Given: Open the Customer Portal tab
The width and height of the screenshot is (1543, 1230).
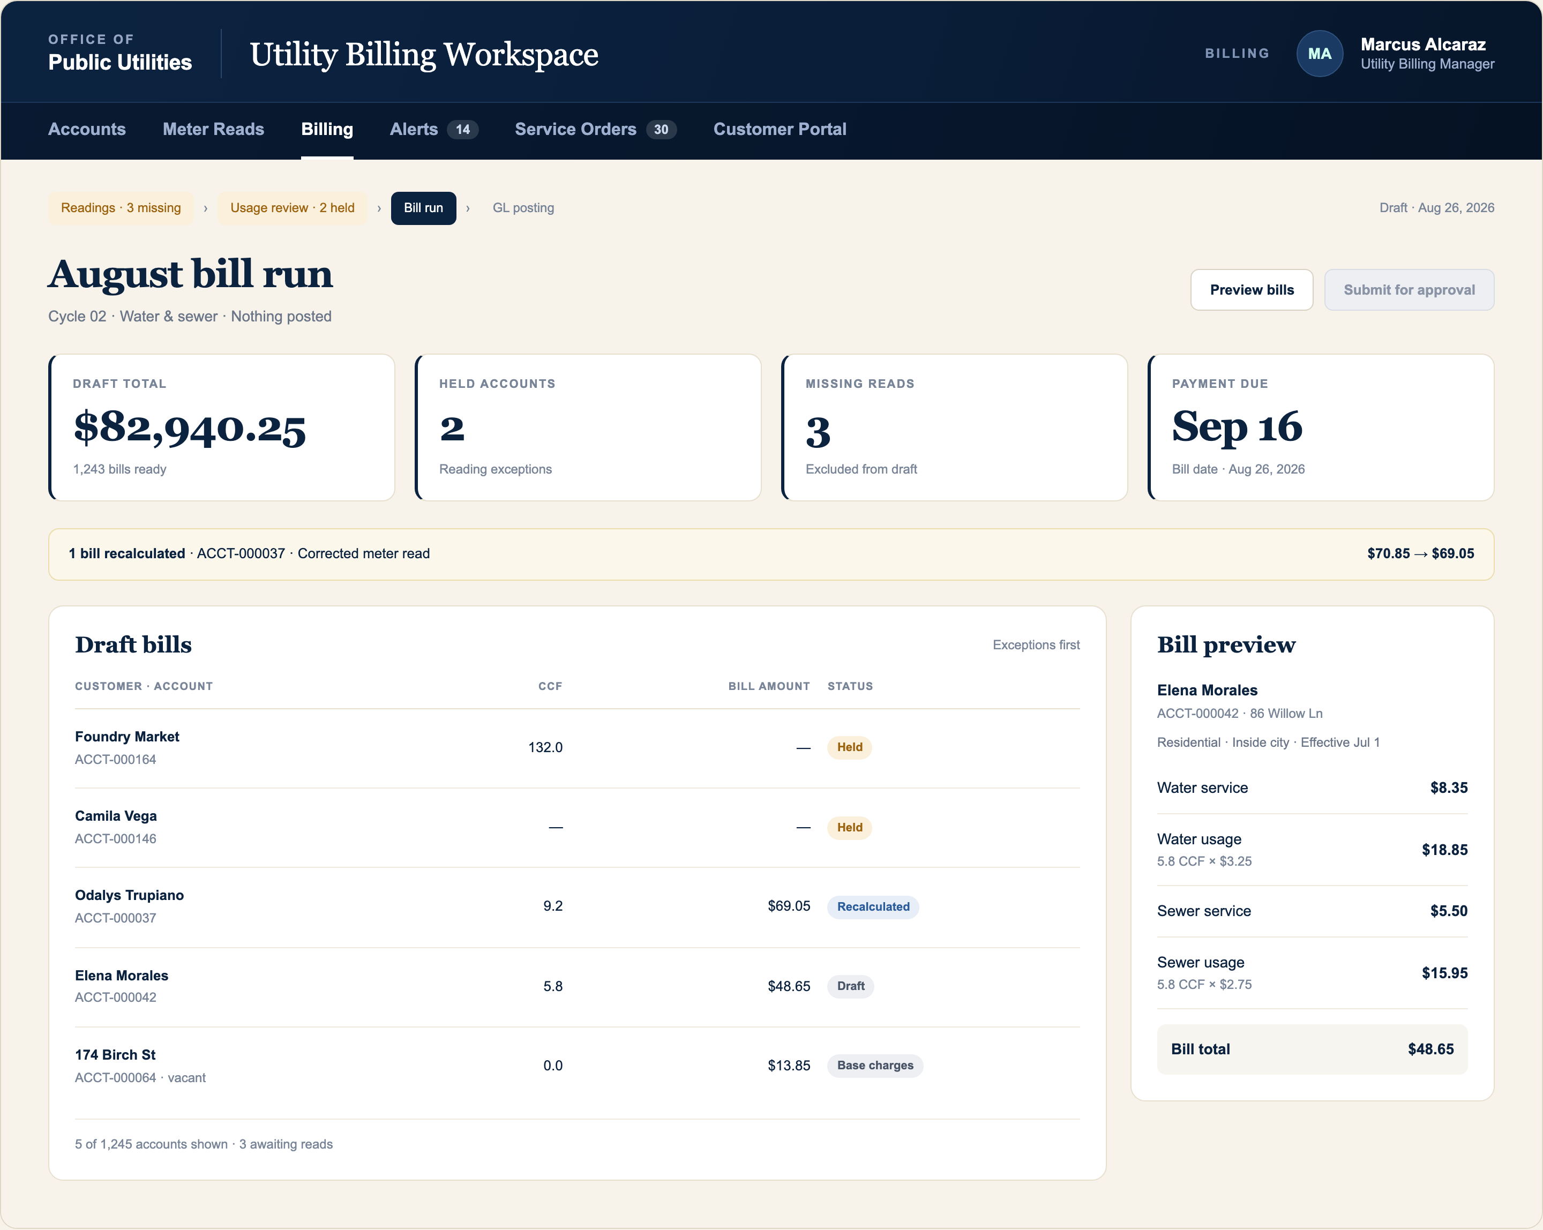Looking at the screenshot, I should tap(780, 130).
